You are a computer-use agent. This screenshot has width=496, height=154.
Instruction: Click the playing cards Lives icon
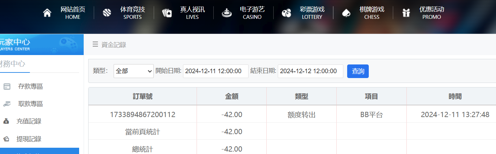point(167,13)
